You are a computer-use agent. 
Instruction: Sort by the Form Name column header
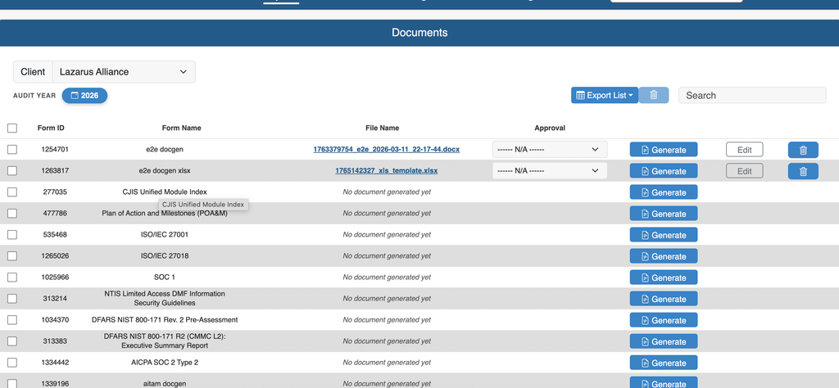click(x=181, y=129)
